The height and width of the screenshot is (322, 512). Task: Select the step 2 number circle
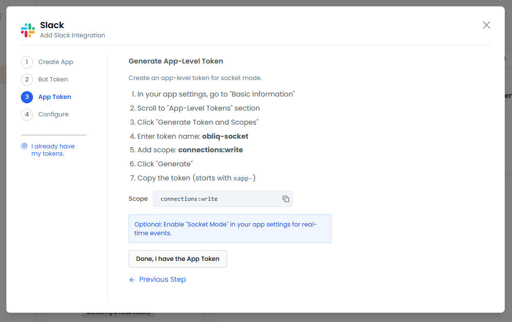(x=27, y=80)
